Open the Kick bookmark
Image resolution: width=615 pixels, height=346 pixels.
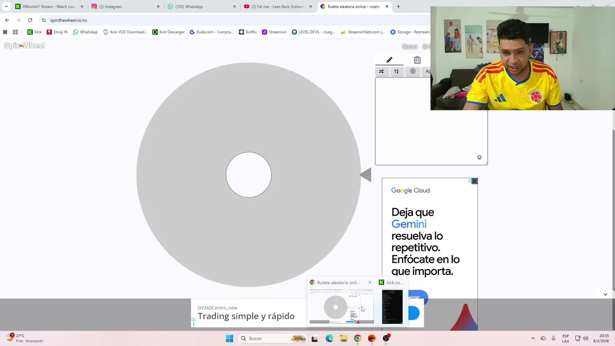34,32
